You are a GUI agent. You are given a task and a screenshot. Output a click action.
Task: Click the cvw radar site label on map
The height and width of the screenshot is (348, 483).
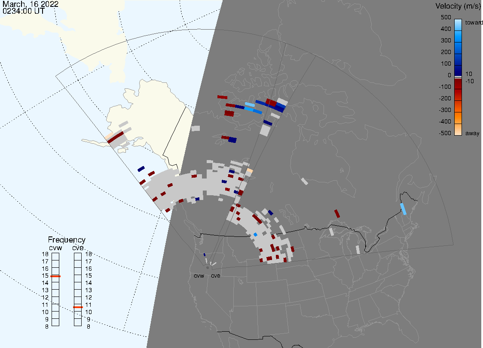coord(199,275)
